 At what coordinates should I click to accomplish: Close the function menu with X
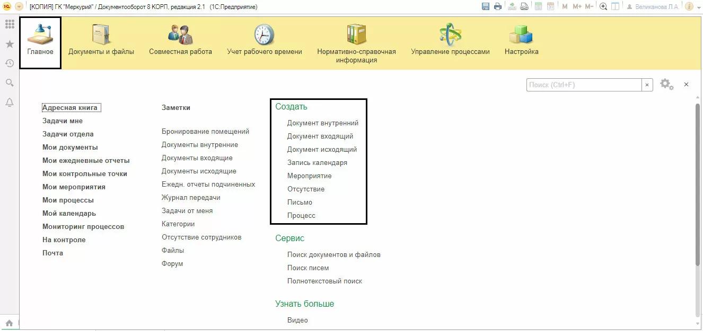click(686, 85)
